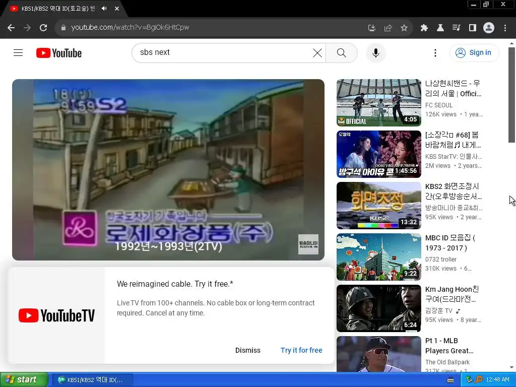
Task: Open the Pt 1 - MLB video thumbnail
Action: point(379,354)
